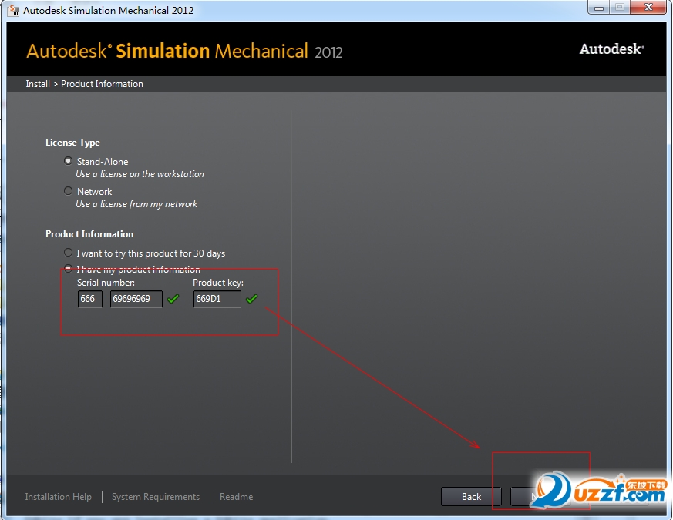Open the Readme link
The image size is (673, 520).
[237, 497]
